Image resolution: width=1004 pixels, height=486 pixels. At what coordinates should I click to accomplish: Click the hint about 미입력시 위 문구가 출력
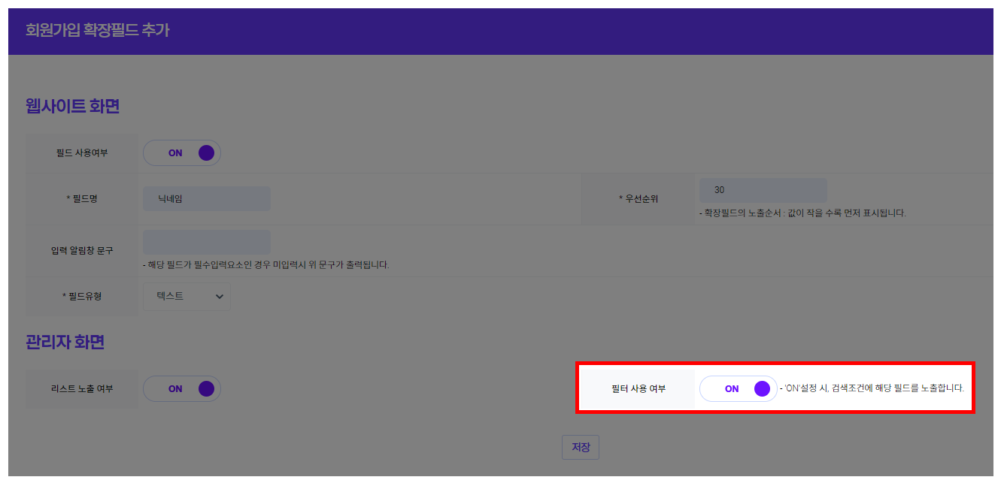point(265,264)
